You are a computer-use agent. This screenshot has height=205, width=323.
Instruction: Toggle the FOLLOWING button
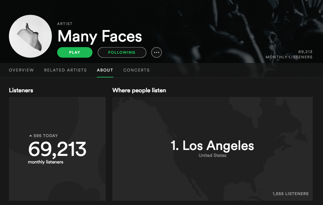122,52
